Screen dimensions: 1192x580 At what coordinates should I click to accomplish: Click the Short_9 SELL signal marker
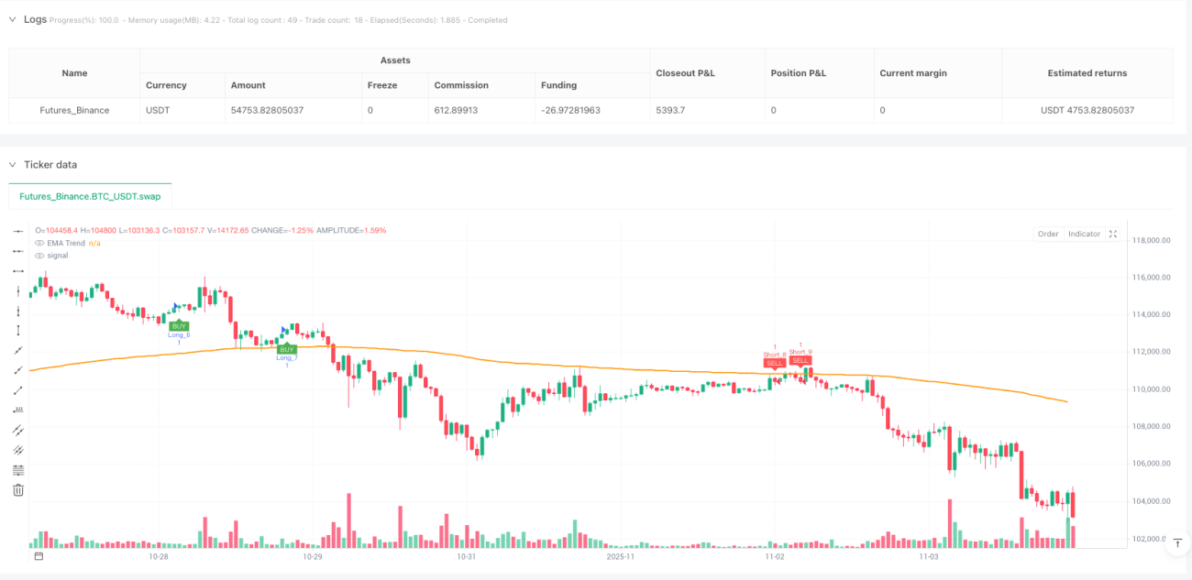[800, 360]
